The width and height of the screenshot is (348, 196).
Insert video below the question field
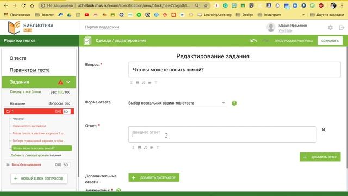coord(150,83)
